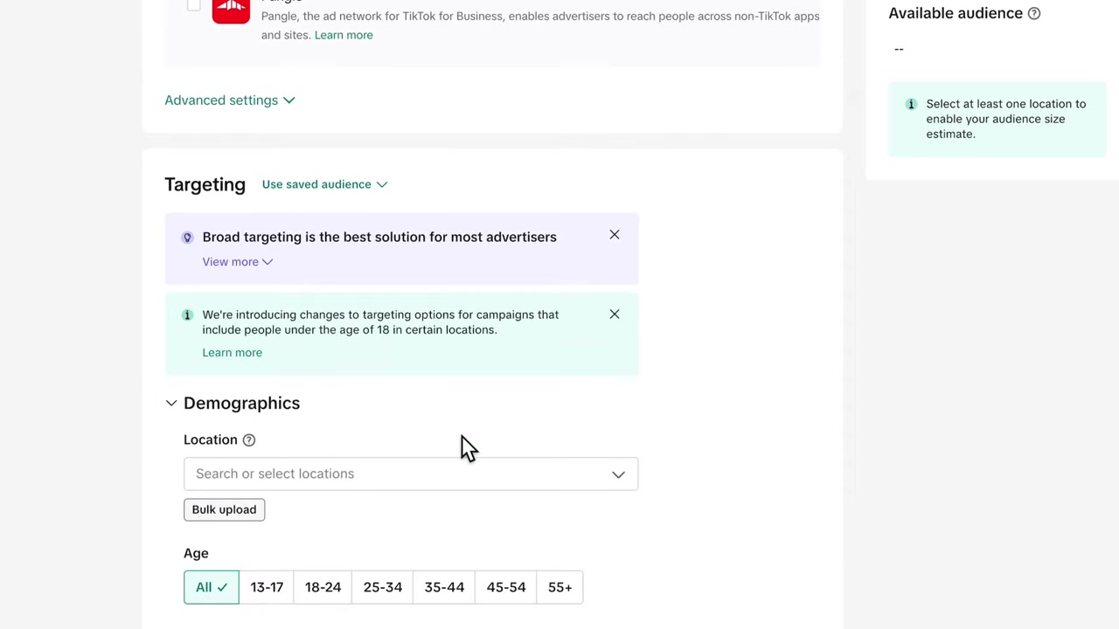Click the Bulk upload button

pos(224,509)
